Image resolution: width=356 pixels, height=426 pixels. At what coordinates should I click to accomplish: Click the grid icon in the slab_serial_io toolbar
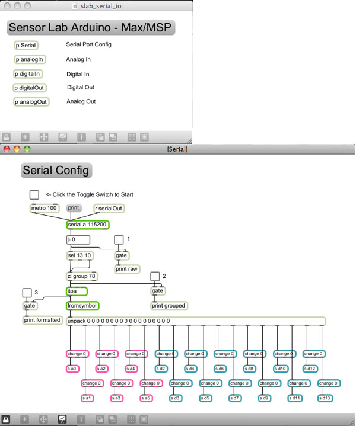(x=132, y=137)
